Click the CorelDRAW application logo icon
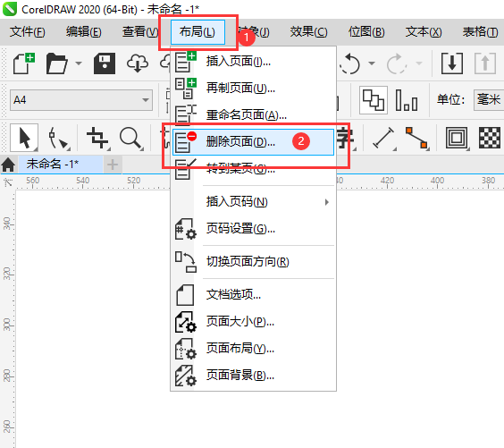Viewport: 504px width, 448px height. coord(9,9)
